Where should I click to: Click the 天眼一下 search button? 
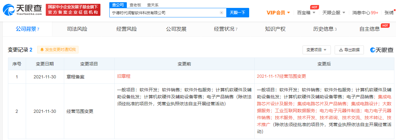coord(237,13)
